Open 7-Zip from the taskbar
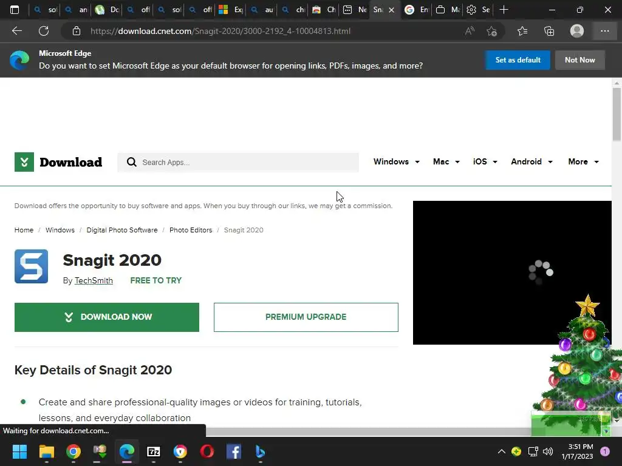622x466 pixels. pos(154,451)
